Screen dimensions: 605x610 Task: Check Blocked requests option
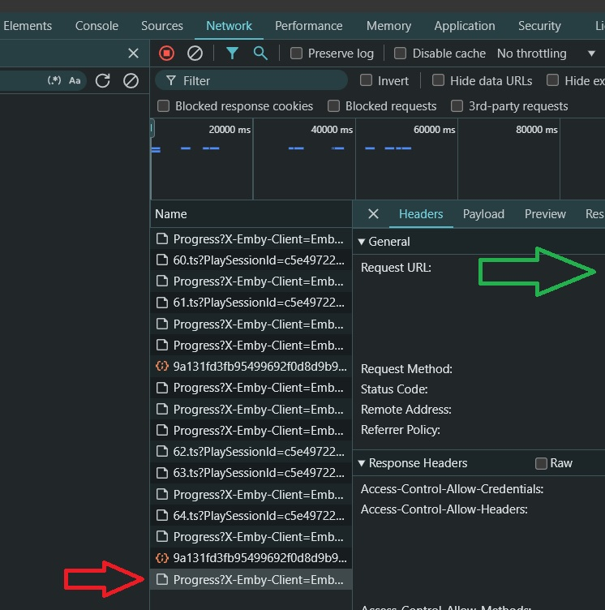tap(333, 105)
